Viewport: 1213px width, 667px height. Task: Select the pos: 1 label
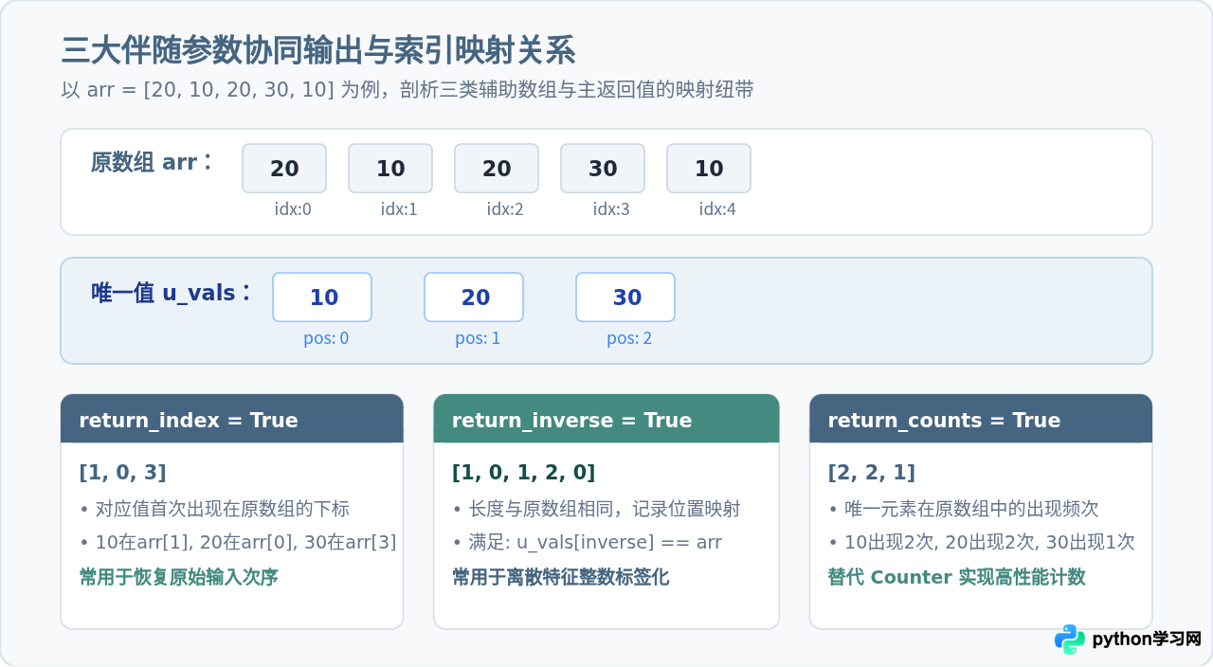[x=478, y=338]
